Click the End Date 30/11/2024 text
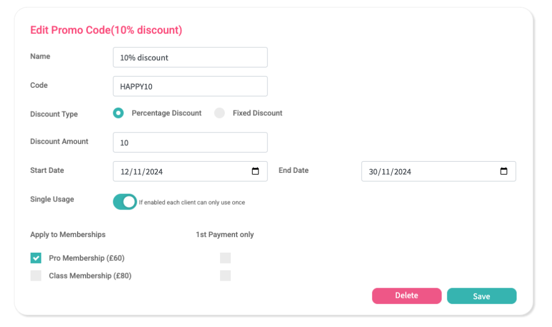This screenshot has height=327, width=552. click(390, 172)
